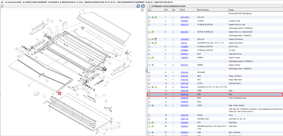Viewport: 283px width, 136px height.
Task: Add PAN 87561210 with its plus icon
Action: click(149, 94)
